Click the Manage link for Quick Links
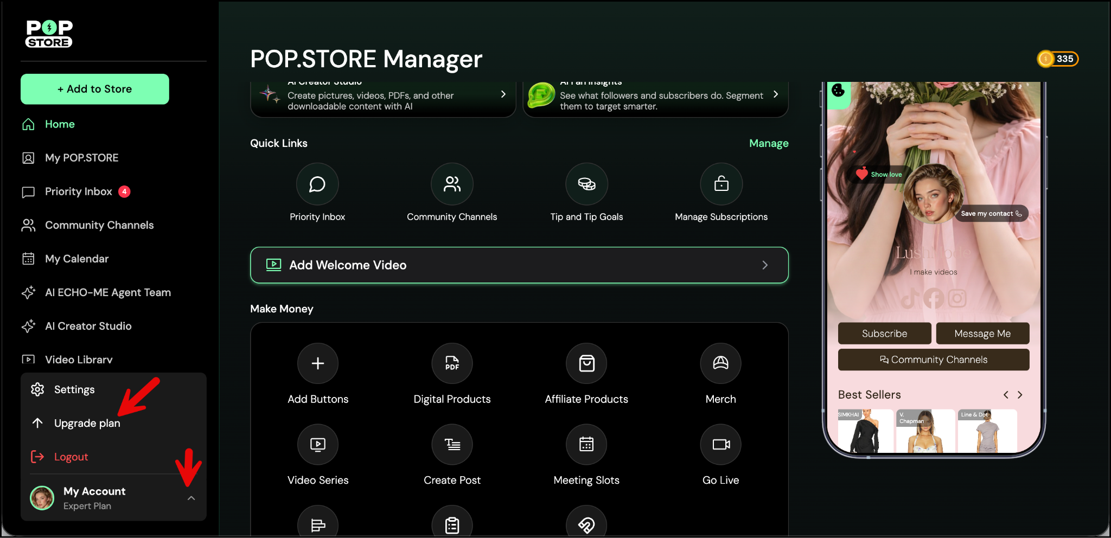1111x538 pixels. pos(769,143)
